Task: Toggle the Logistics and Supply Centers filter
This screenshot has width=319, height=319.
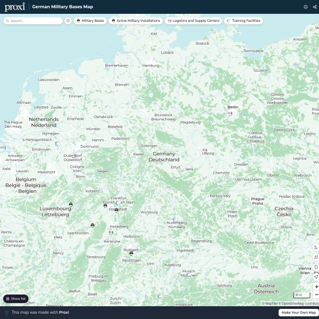Action: 194,21
